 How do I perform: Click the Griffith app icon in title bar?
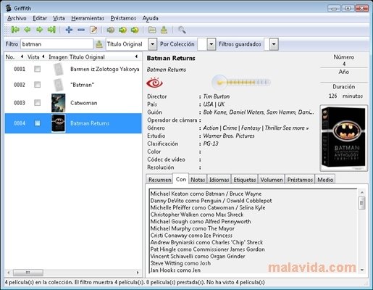coord(9,8)
